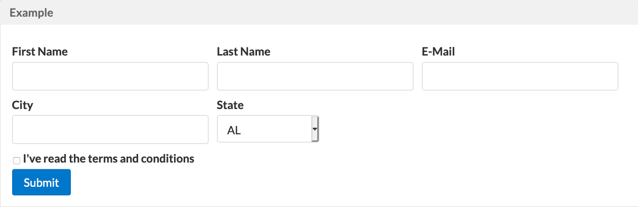Screen dimensions: 638x207
Task: Click the Last Name label
Action: [243, 51]
